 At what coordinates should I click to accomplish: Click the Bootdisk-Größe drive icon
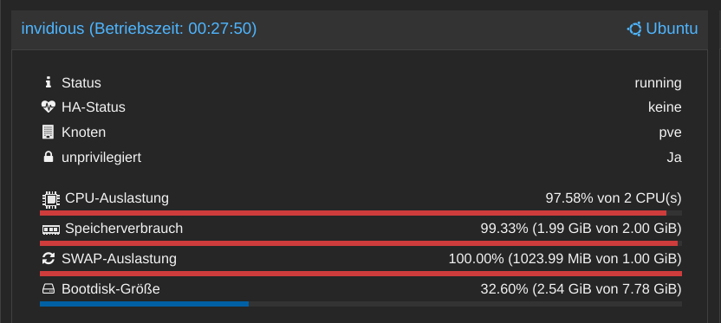click(49, 289)
